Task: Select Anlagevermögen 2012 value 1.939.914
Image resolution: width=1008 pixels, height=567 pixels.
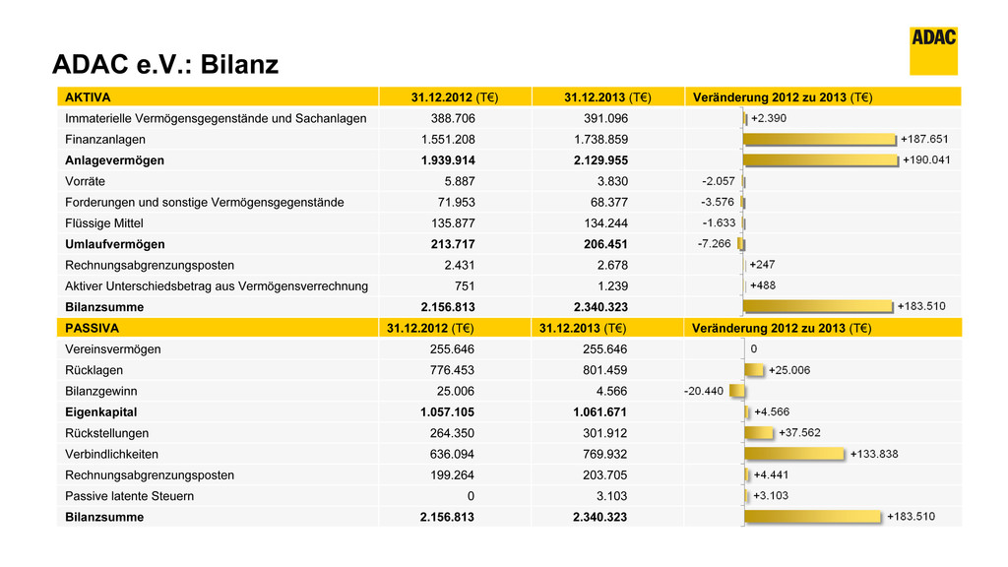Action: (x=448, y=160)
